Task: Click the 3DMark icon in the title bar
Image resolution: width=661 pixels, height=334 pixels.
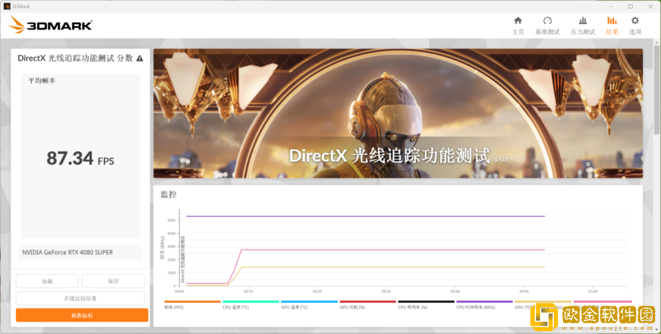Action: point(6,6)
